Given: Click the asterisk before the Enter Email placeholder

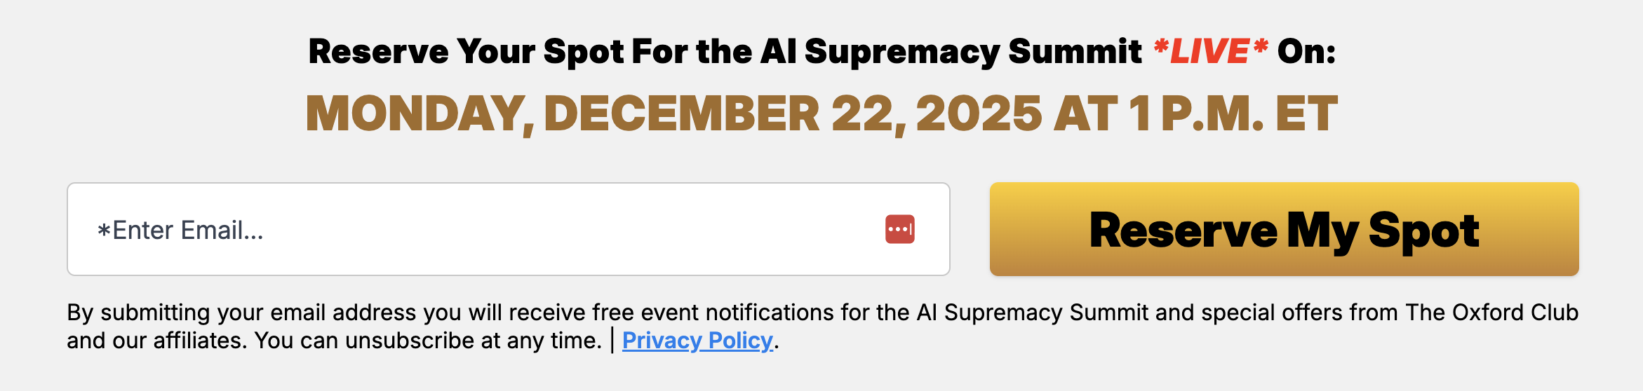Looking at the screenshot, I should tap(104, 231).
